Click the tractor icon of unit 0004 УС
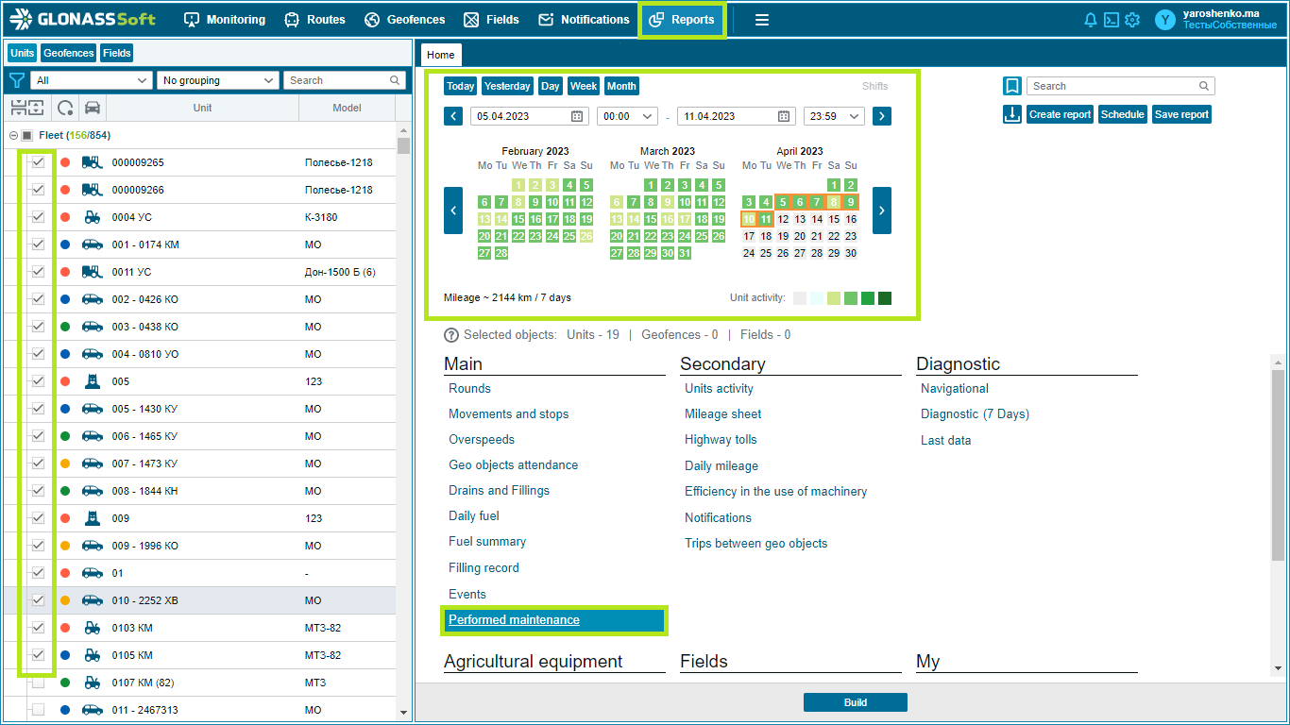Screen dimensions: 1290x725 [93, 217]
